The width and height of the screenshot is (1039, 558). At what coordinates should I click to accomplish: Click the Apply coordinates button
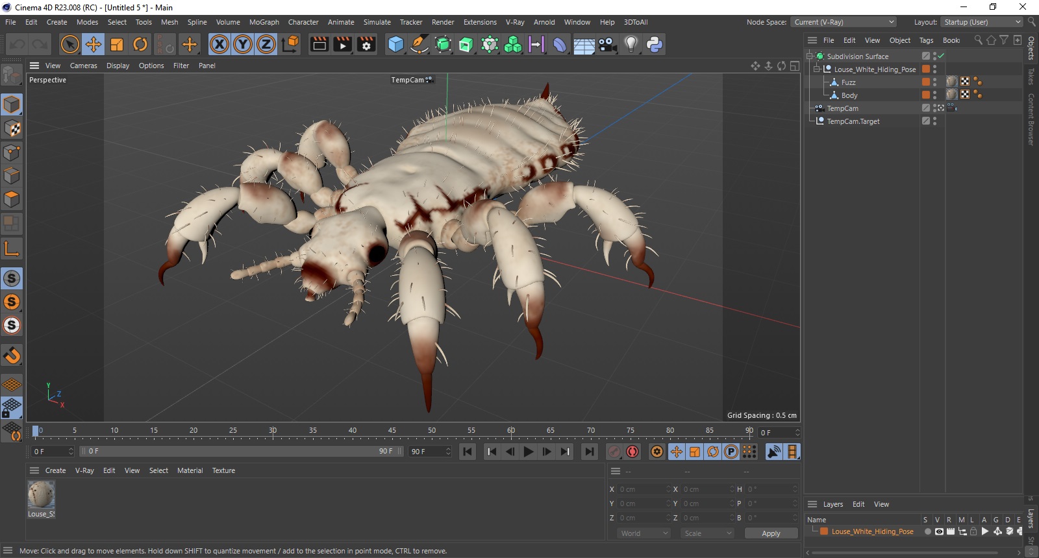771,533
